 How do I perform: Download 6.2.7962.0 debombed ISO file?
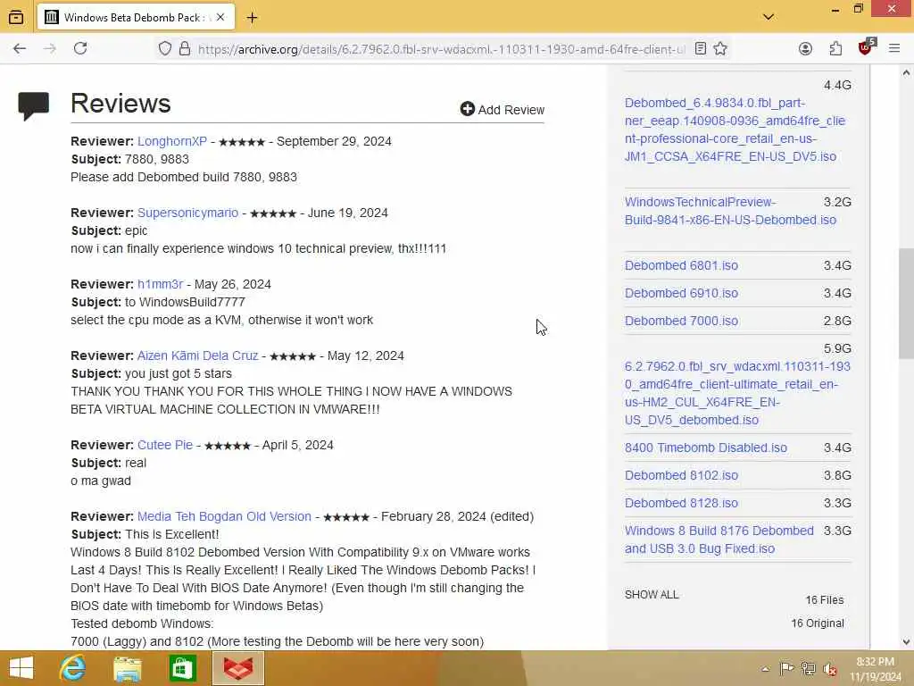tap(737, 393)
